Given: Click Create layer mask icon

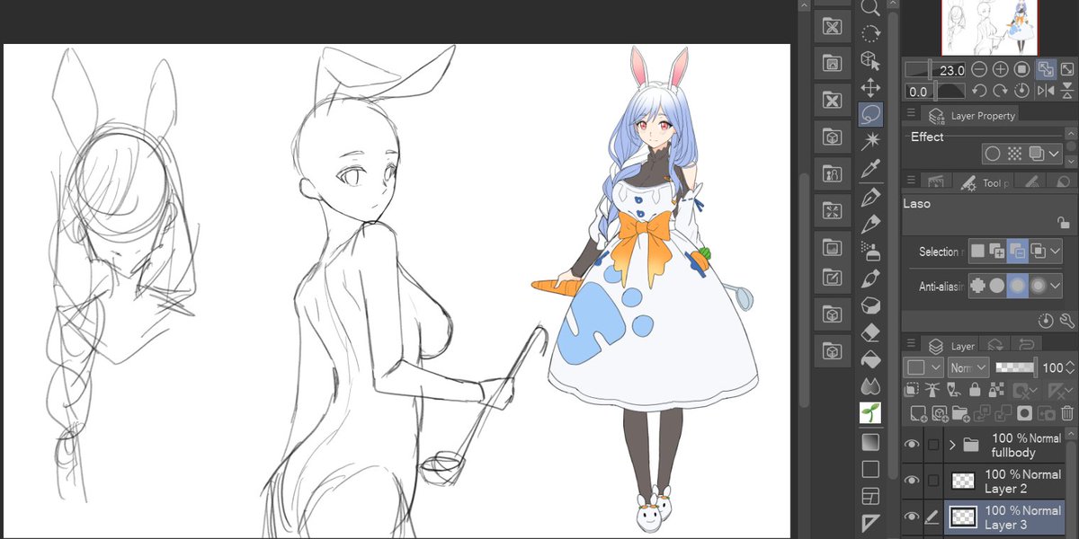Looking at the screenshot, I should [1023, 413].
